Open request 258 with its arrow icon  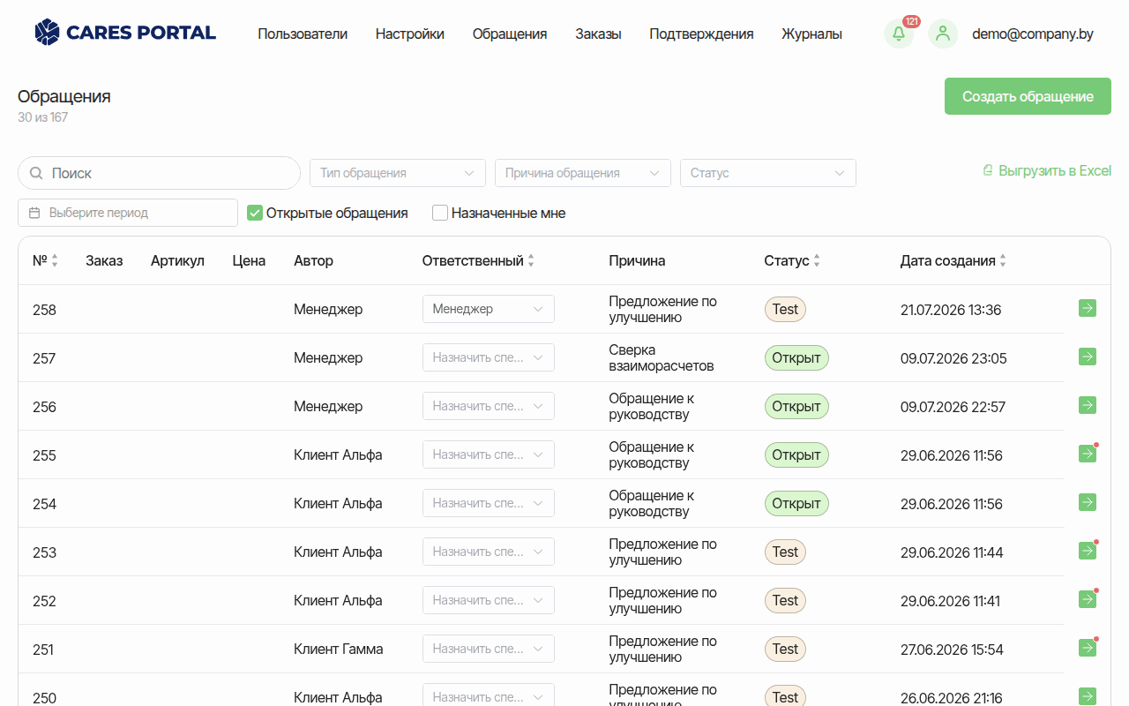coord(1088,308)
